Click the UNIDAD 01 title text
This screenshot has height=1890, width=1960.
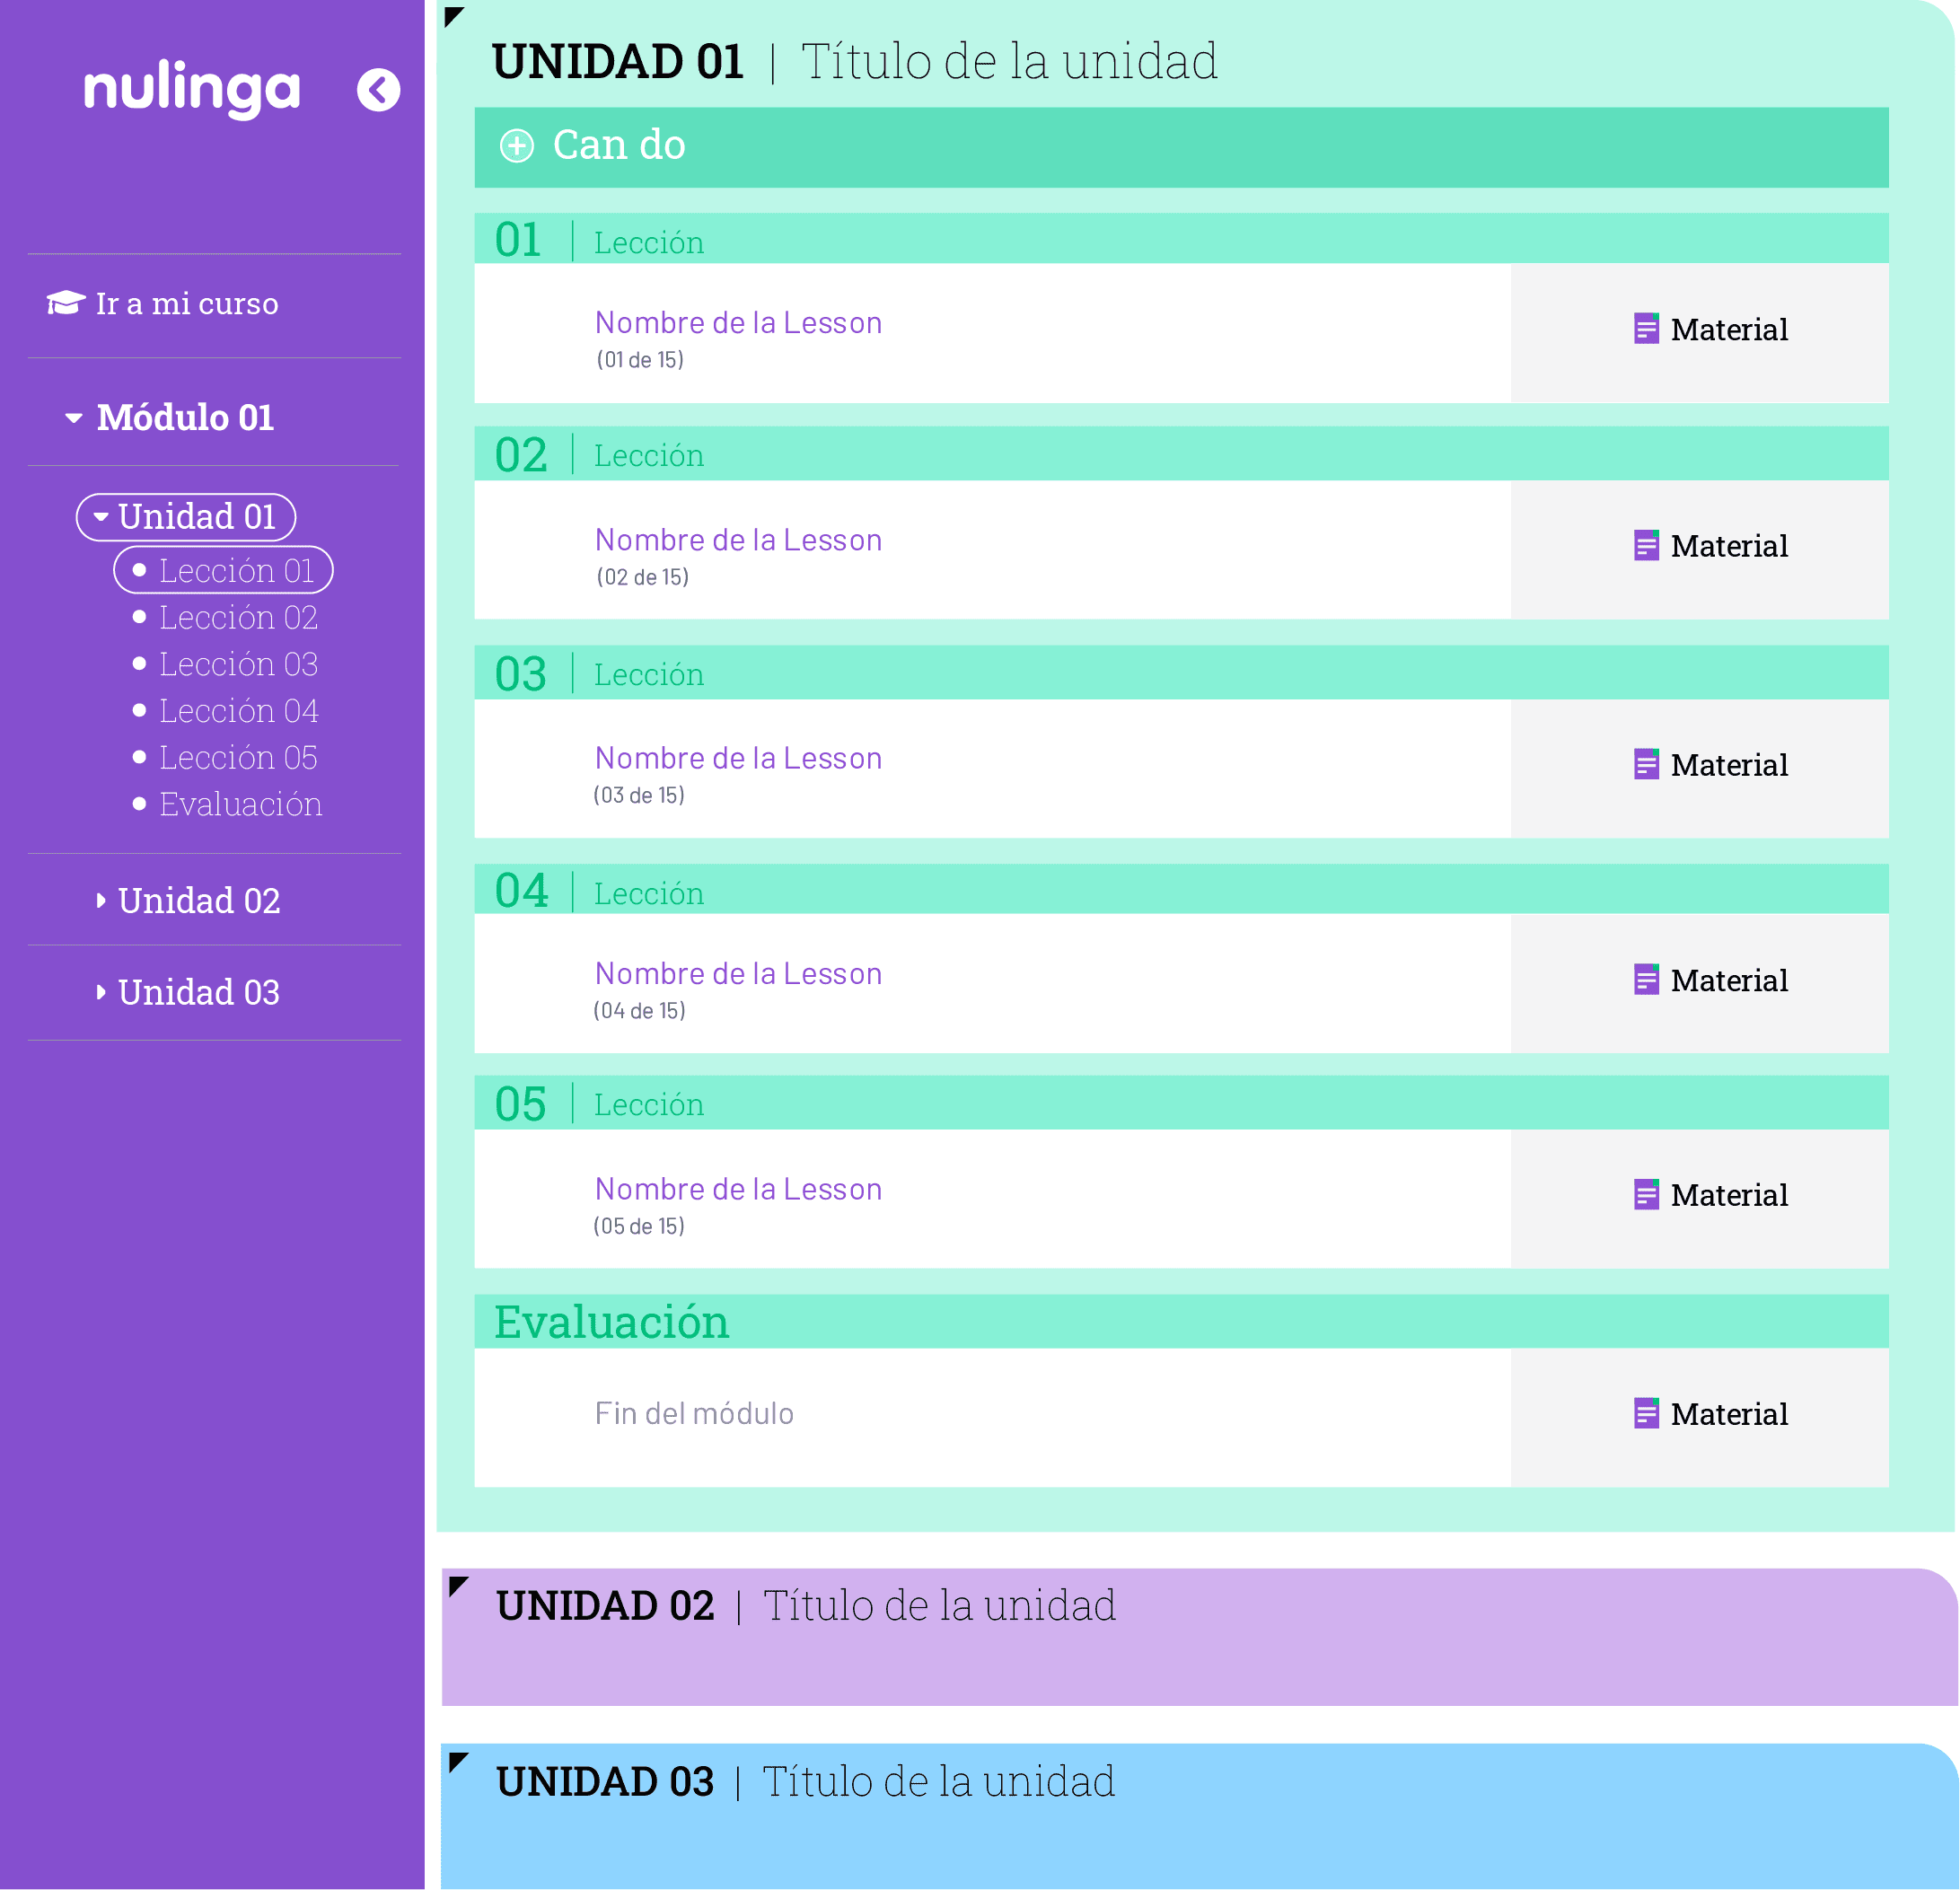855,62
